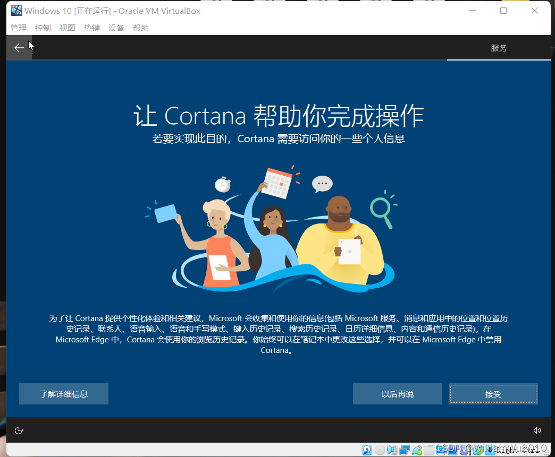Go back with the arrow button
555x457 pixels.
19,47
